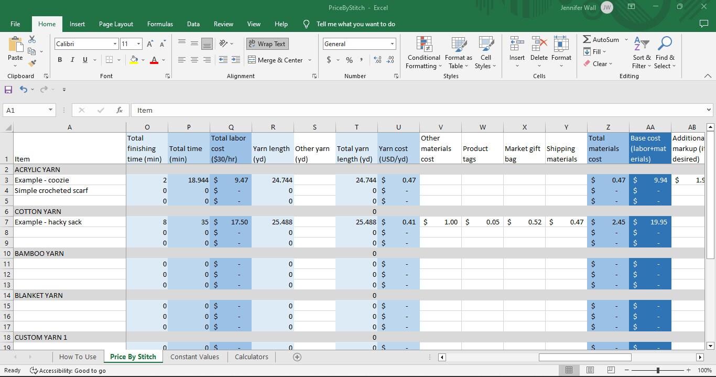Screen dimensions: 716x377
Task: Expand the Fill Color dropdown arrow
Action: pyautogui.click(x=143, y=60)
